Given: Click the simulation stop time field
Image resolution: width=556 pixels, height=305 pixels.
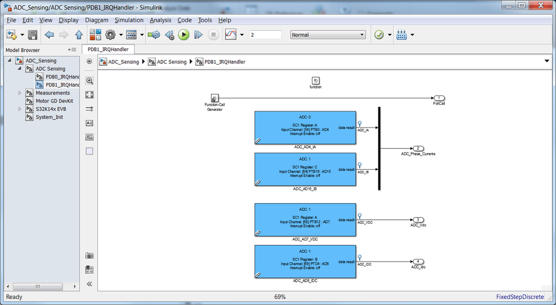Looking at the screenshot, I should [x=265, y=35].
